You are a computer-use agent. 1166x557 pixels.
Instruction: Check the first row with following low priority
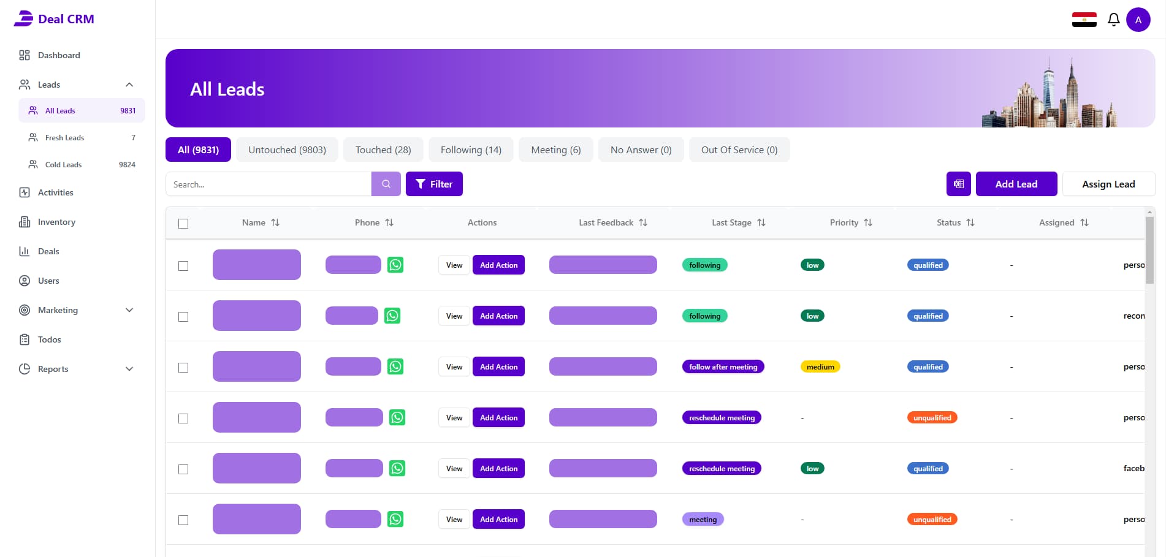[x=183, y=266]
